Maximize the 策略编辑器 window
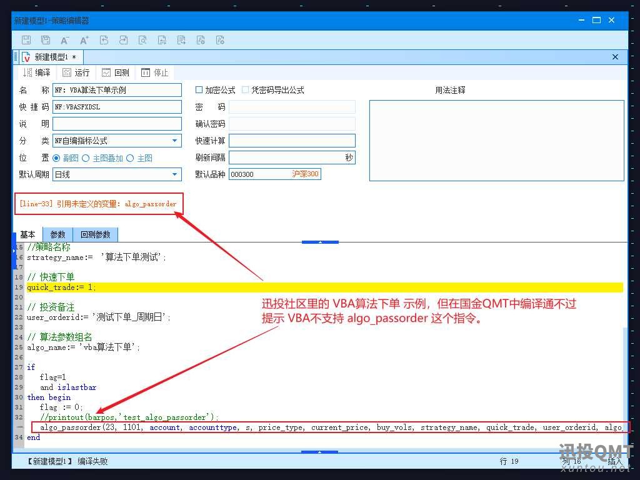Screen dimensions: 640x480 point(596,20)
